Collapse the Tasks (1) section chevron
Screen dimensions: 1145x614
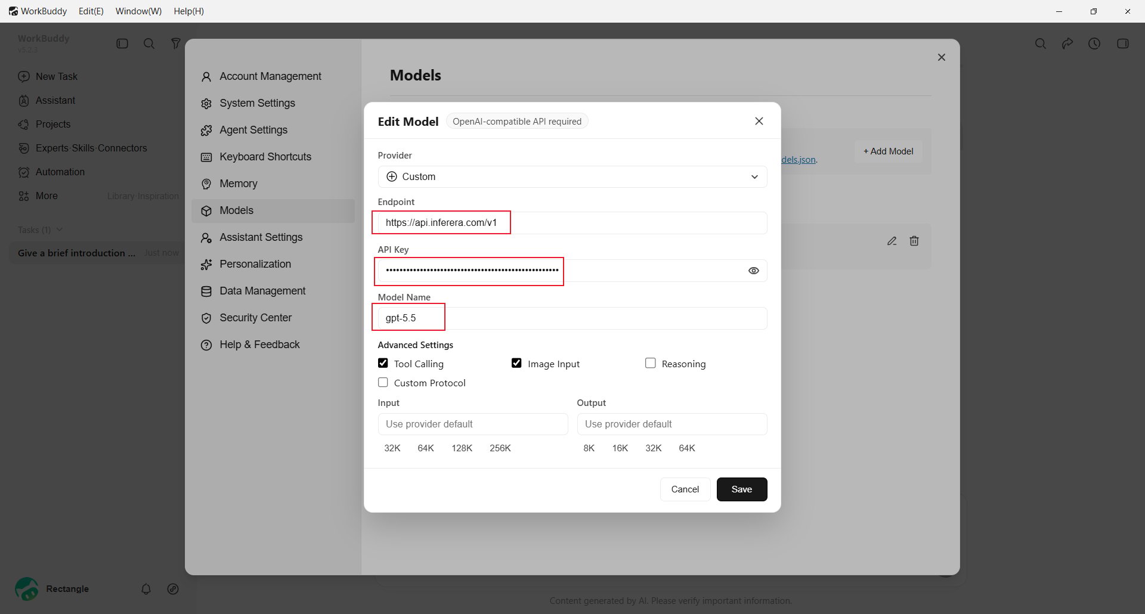click(60, 230)
